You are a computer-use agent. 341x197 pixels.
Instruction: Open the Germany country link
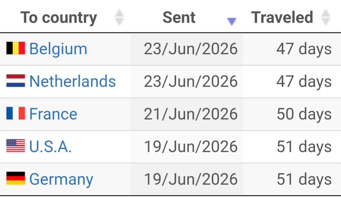(x=61, y=179)
